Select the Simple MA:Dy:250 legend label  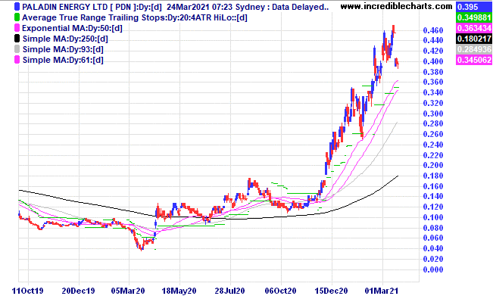point(65,39)
